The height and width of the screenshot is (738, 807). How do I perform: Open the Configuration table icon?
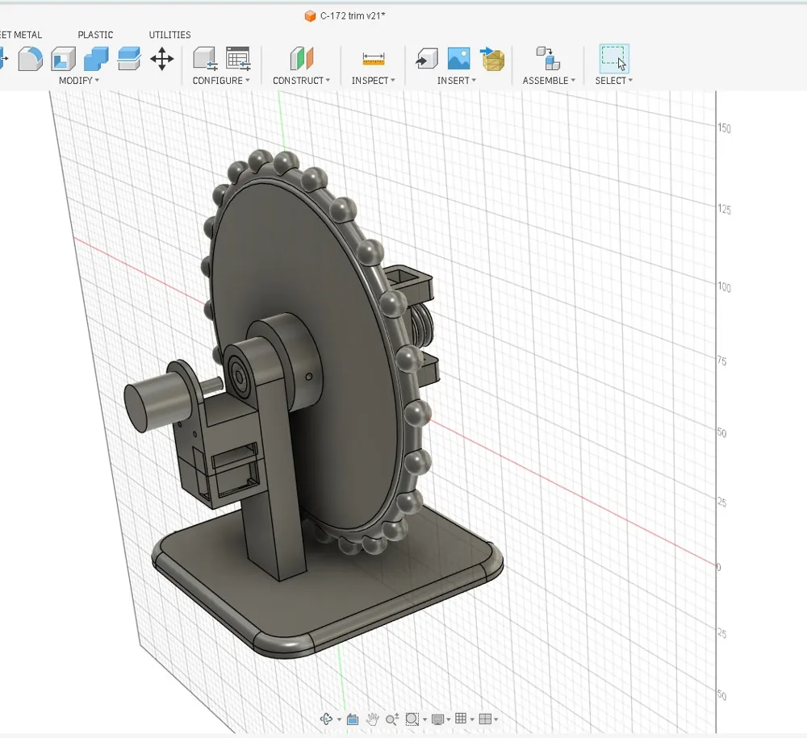click(238, 59)
